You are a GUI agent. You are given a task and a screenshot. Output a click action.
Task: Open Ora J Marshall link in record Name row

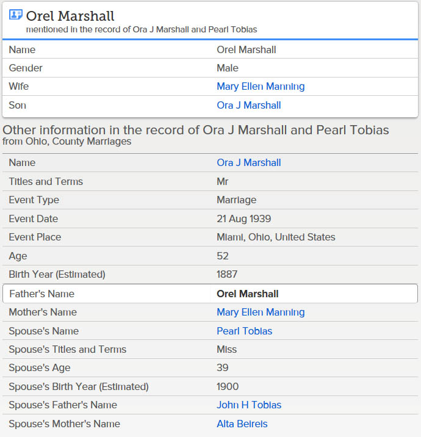tap(248, 163)
